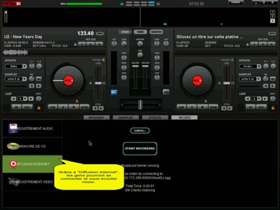The height and width of the screenshot is (210, 280).
Task: Open the record CONFIG... button
Action: point(140,131)
